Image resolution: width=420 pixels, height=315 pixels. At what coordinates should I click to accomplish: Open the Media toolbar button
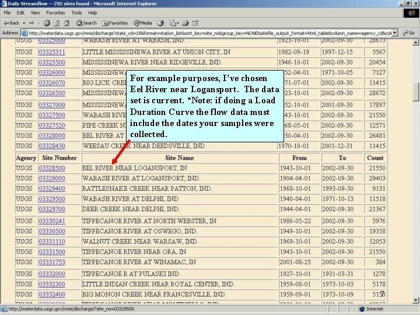pyautogui.click(x=143, y=23)
